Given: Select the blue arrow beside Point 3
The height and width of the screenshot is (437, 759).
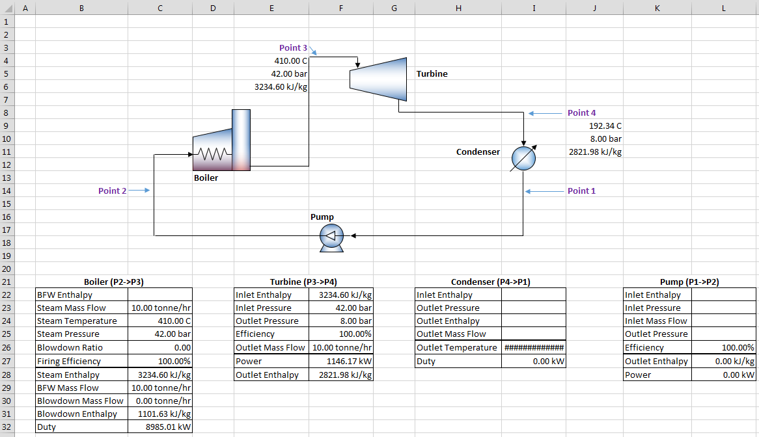Looking at the screenshot, I should pos(312,51).
